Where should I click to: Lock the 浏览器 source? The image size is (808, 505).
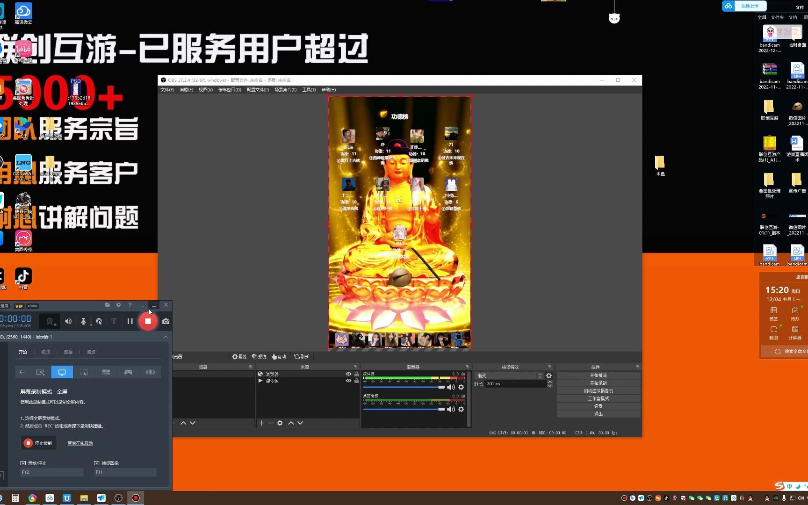click(356, 374)
